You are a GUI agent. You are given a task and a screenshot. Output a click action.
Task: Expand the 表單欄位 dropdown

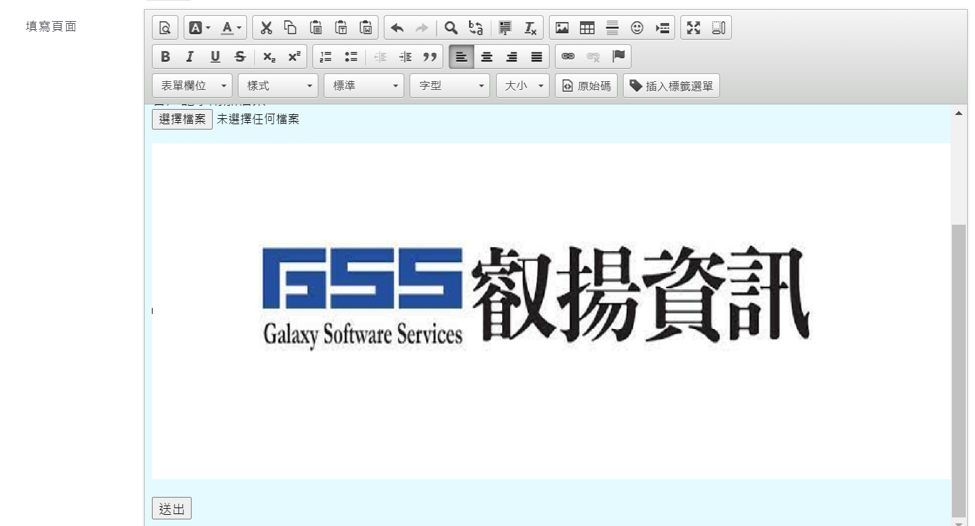pyautogui.click(x=192, y=86)
